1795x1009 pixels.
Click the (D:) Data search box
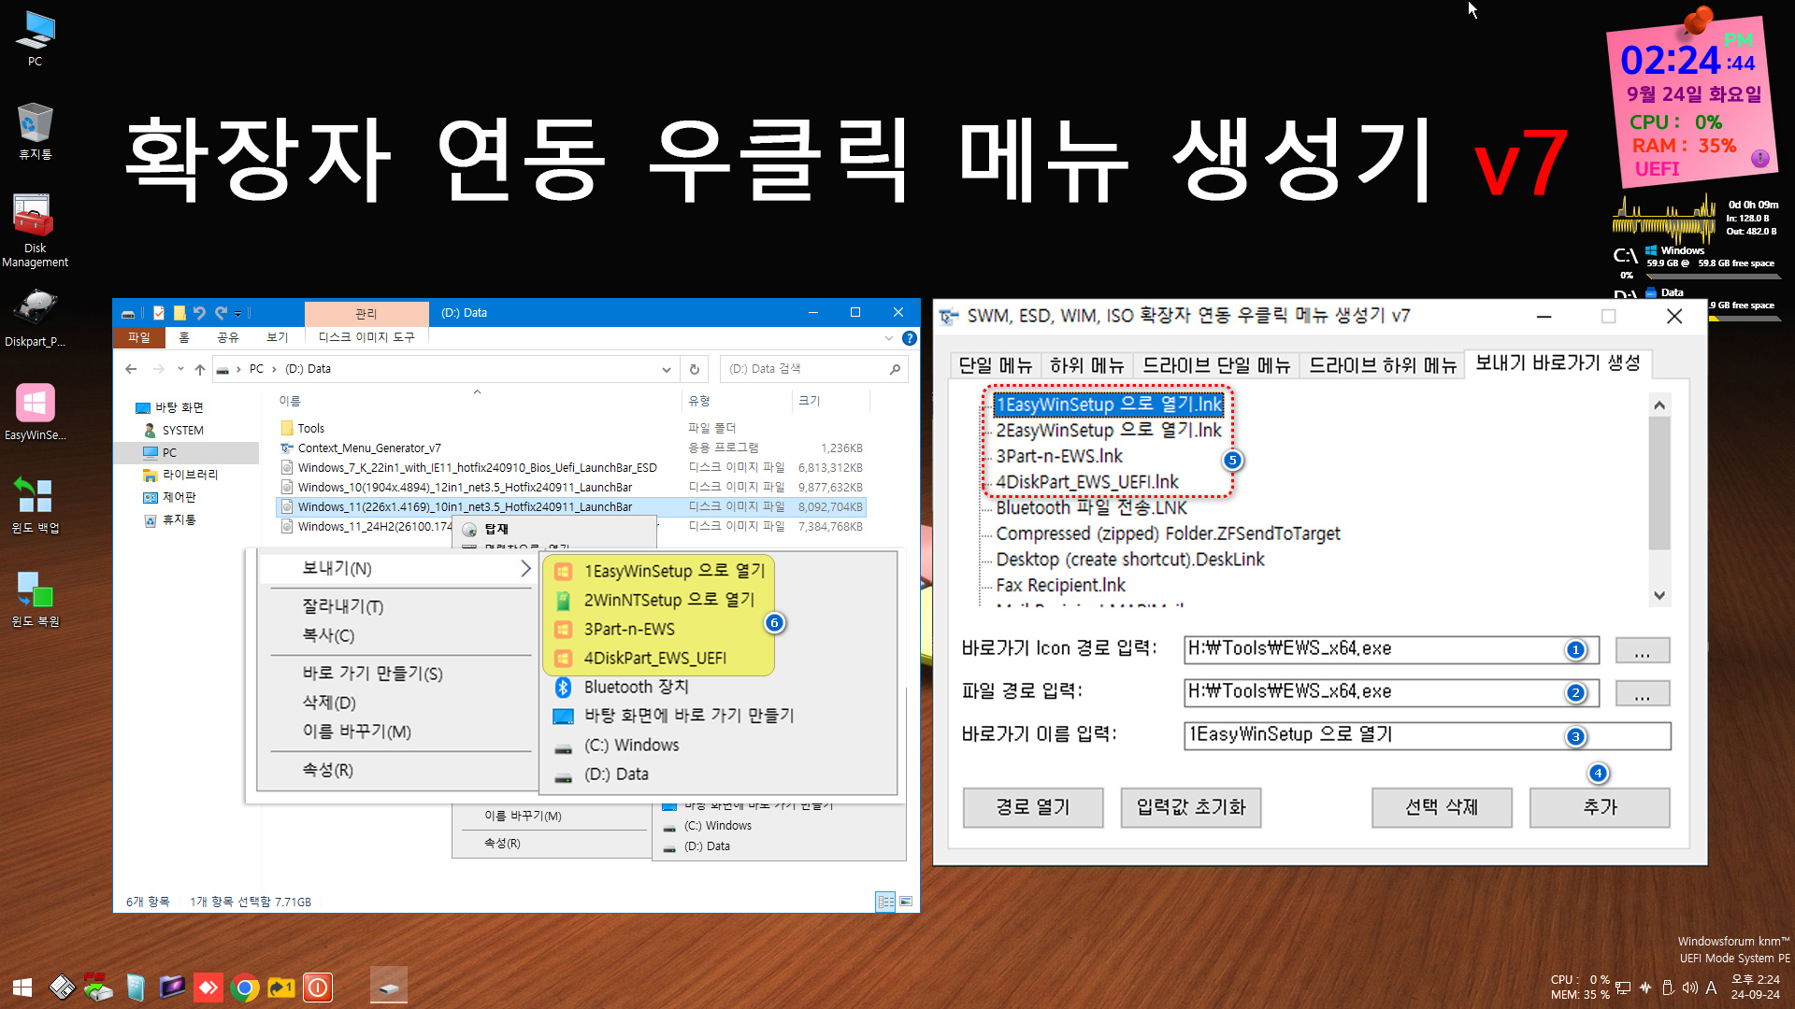pyautogui.click(x=813, y=369)
